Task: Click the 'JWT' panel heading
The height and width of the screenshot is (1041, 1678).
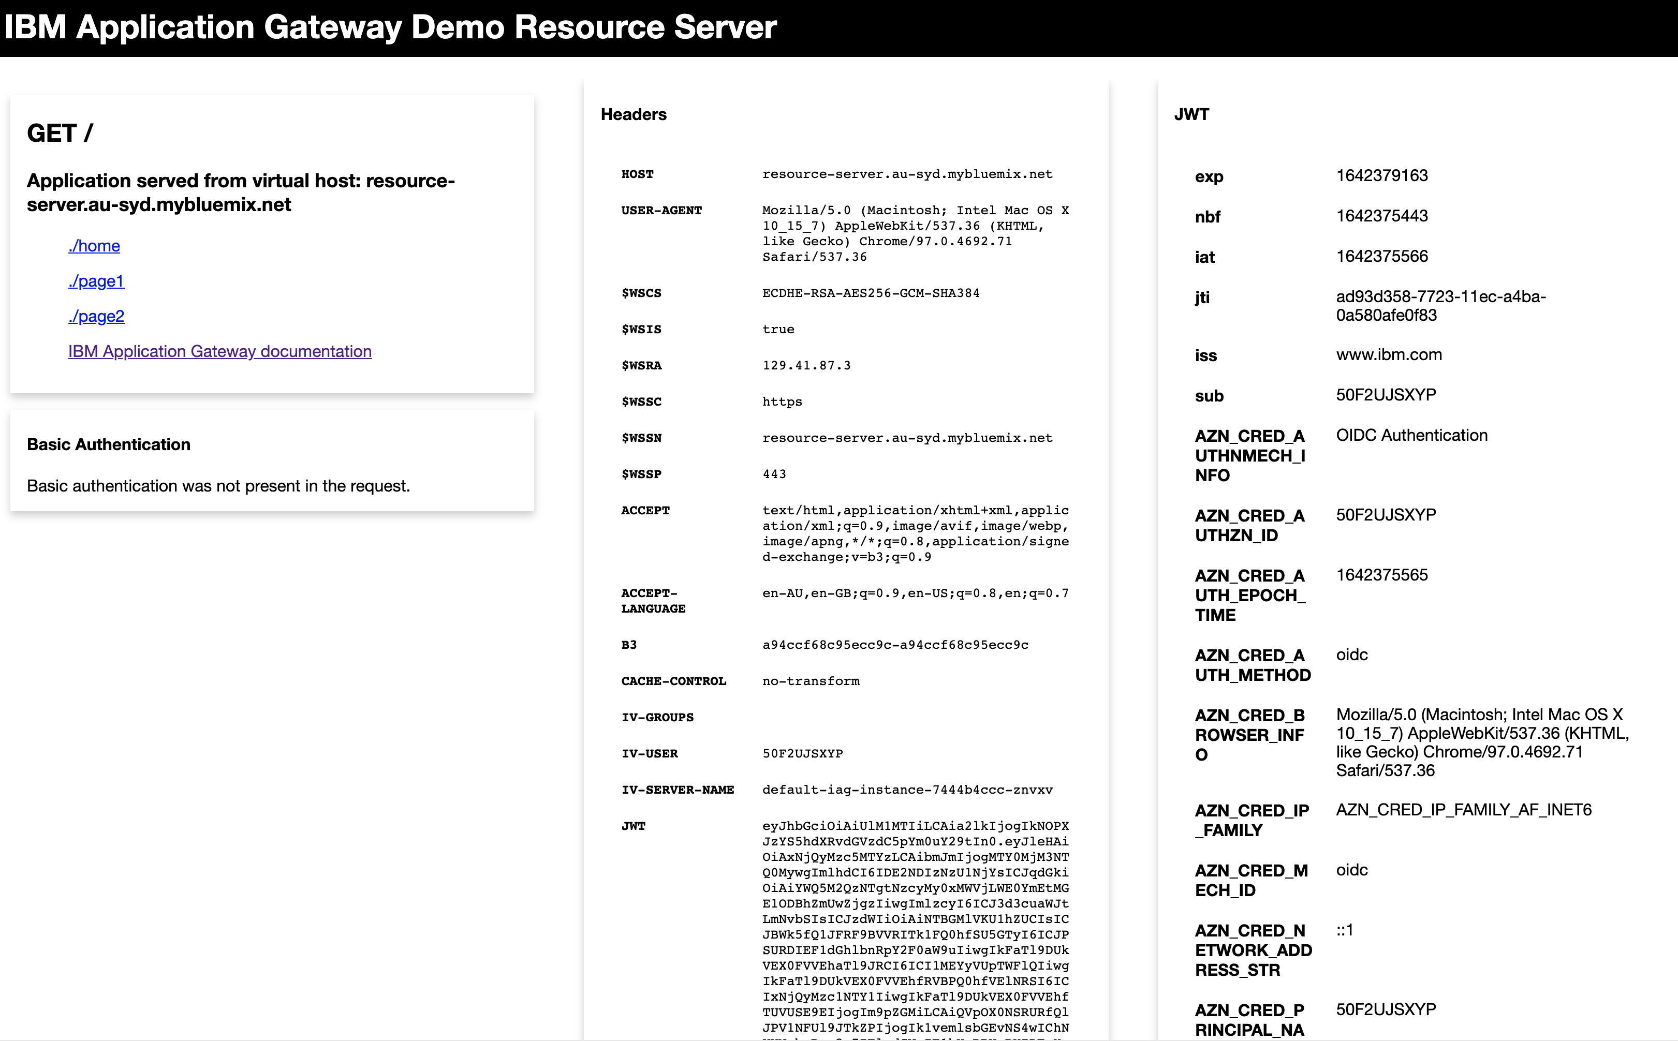Action: (1191, 114)
